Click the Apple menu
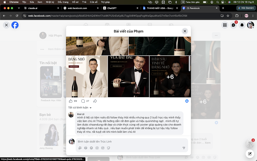The image size is (257, 161). pos(5,2)
